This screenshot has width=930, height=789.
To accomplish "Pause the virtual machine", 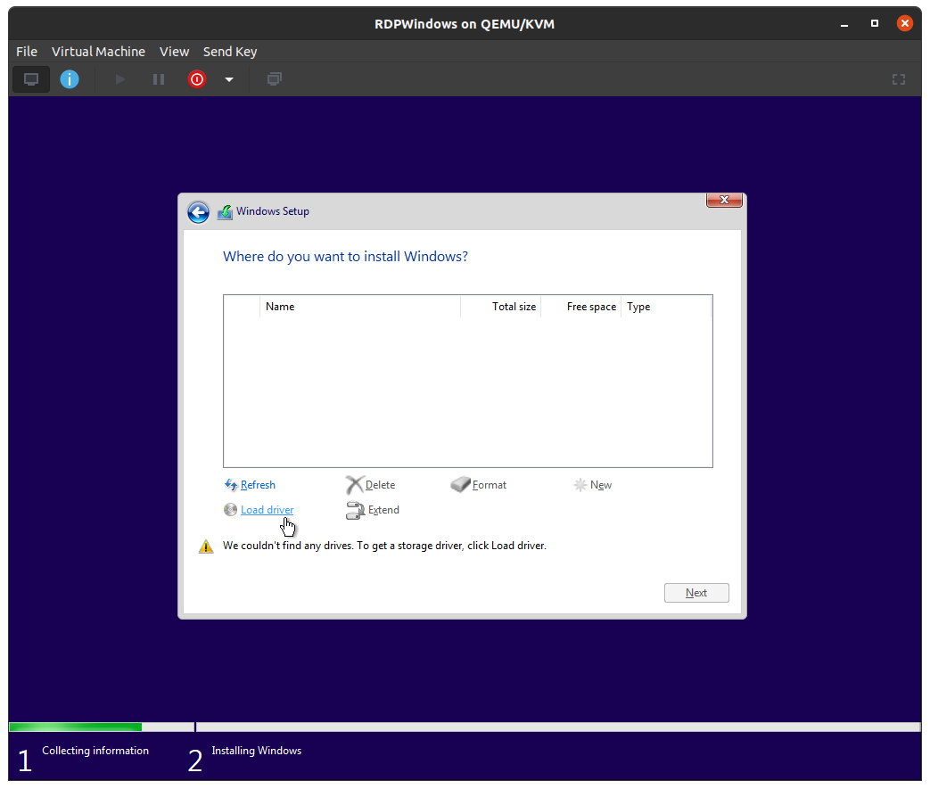I will coord(159,79).
